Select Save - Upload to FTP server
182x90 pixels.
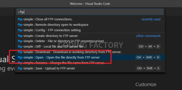point(90,68)
